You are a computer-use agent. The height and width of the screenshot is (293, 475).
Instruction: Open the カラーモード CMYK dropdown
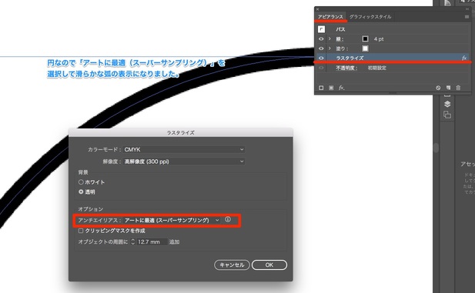pos(184,149)
